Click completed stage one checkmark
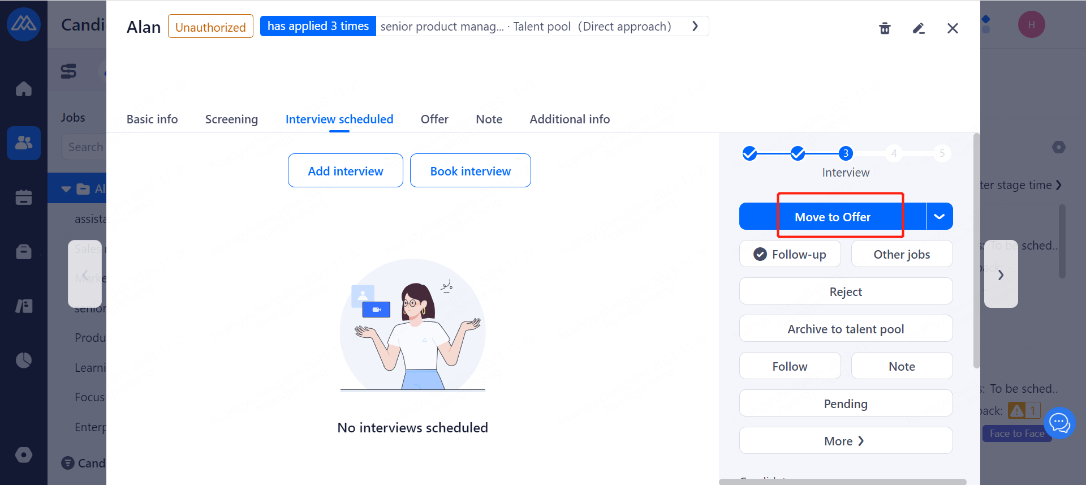Viewport: 1086px width, 485px height. (749, 153)
